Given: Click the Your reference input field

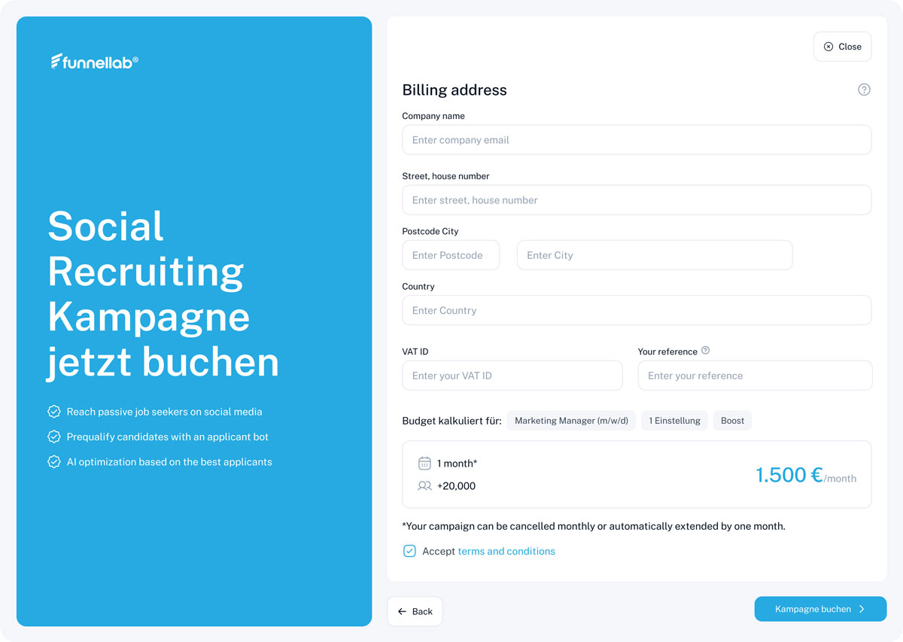Looking at the screenshot, I should (x=755, y=376).
